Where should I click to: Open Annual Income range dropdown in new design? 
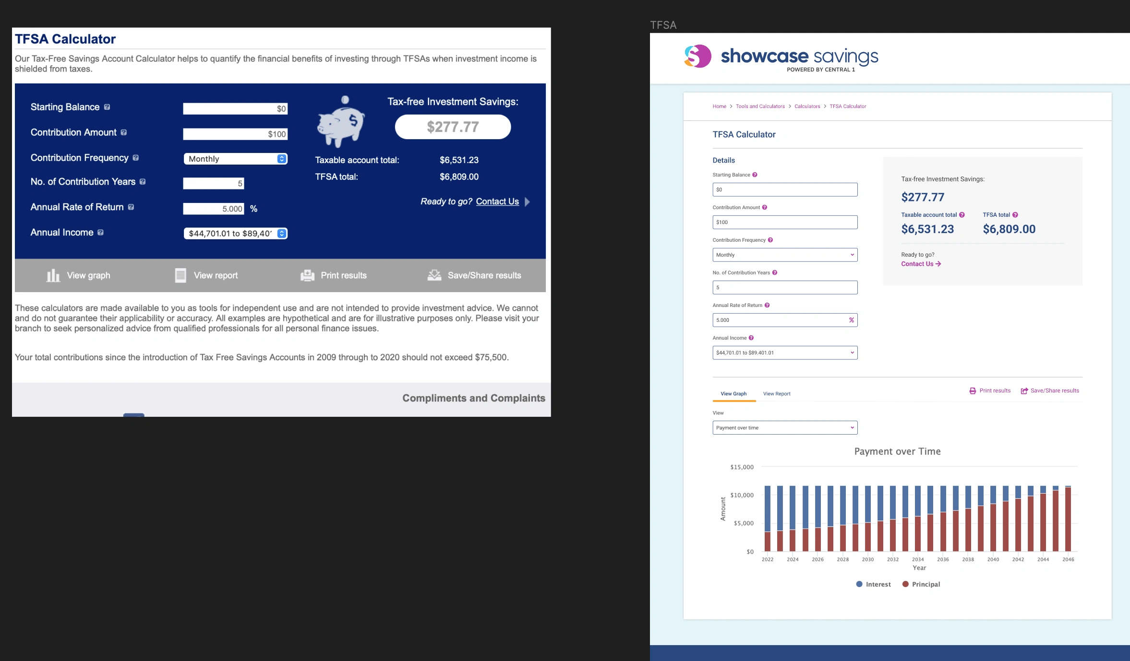pos(785,353)
